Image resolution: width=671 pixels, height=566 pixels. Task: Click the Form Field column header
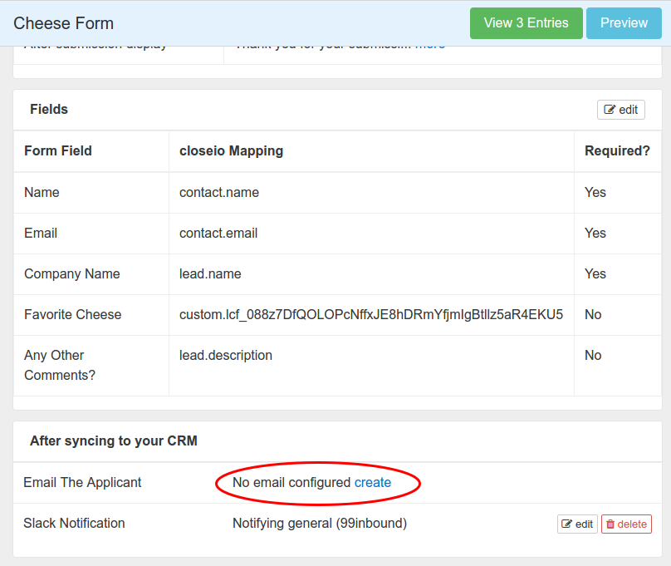click(58, 150)
